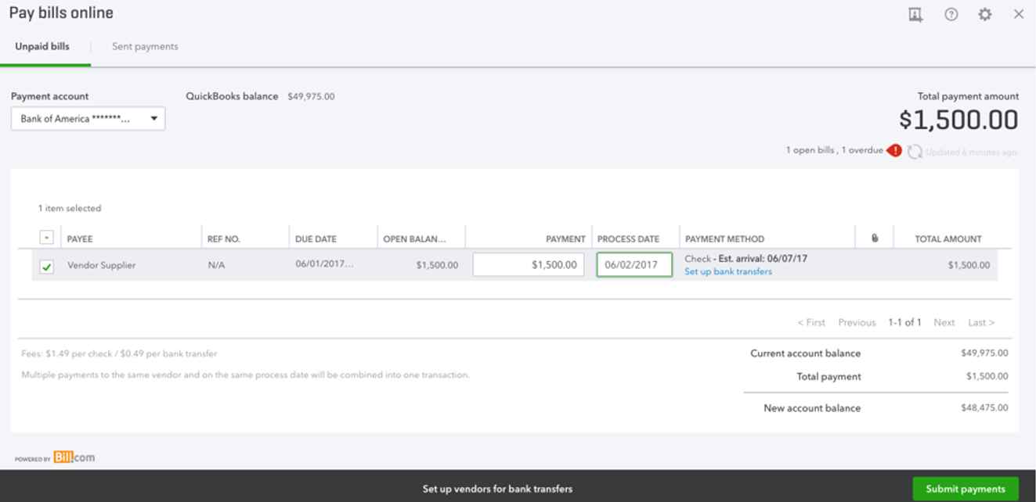Click the Submit payments button

pyautogui.click(x=965, y=489)
